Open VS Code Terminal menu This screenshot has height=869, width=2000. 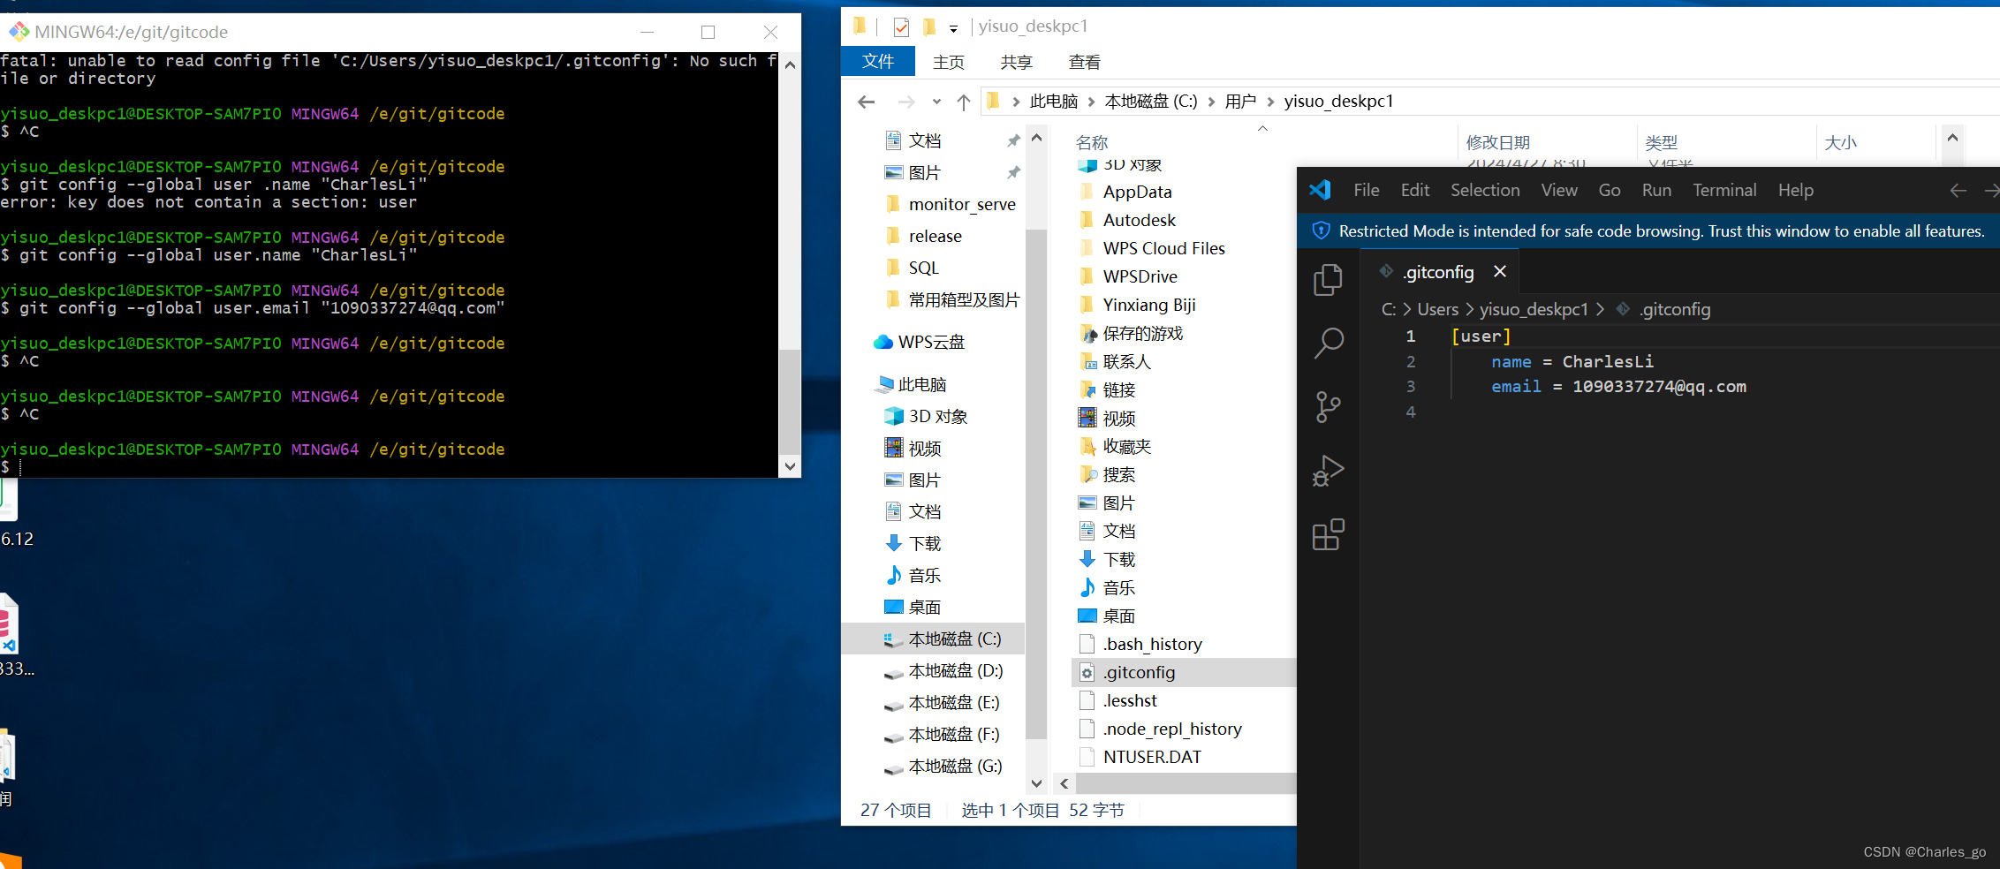click(1724, 190)
